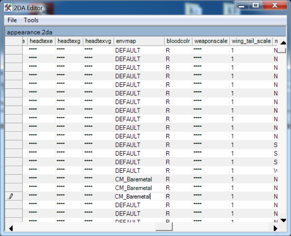Click the horizontal scrollbar thumb
This screenshot has width=291, height=236.
pos(164,228)
